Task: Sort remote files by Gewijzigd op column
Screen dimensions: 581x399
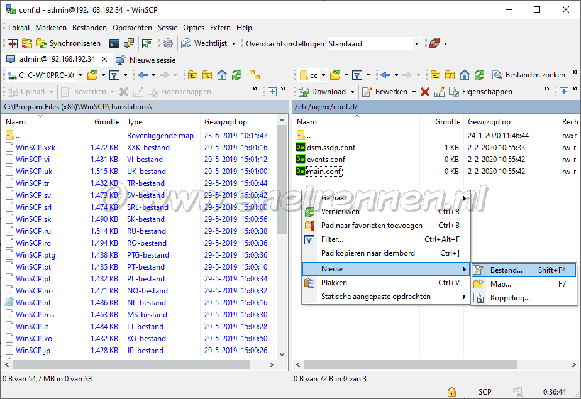Action: coord(510,122)
